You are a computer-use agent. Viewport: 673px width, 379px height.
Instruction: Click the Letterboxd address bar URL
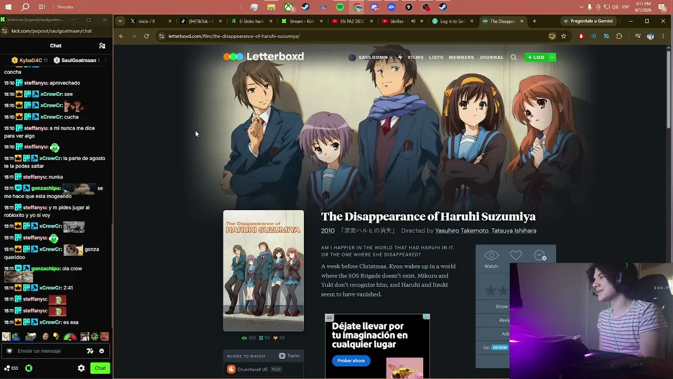coord(234,36)
